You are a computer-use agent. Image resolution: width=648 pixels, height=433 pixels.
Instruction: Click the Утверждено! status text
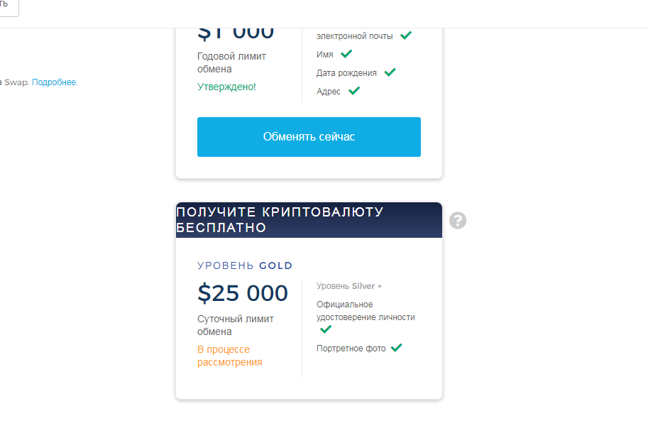pyautogui.click(x=226, y=87)
